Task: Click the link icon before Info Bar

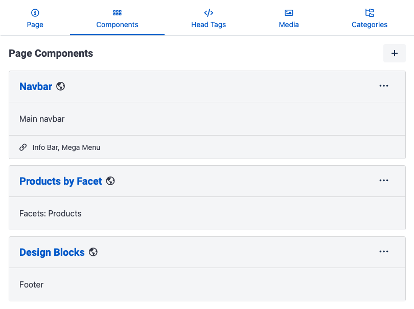Action: (x=23, y=147)
